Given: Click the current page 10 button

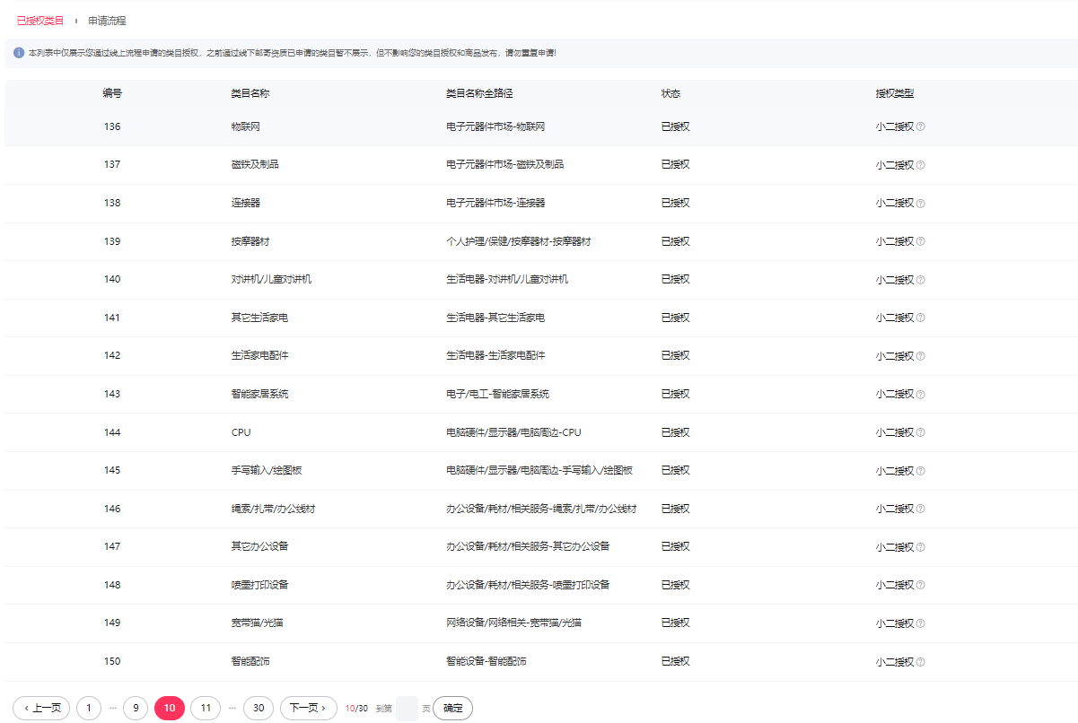Looking at the screenshot, I should click(x=170, y=708).
